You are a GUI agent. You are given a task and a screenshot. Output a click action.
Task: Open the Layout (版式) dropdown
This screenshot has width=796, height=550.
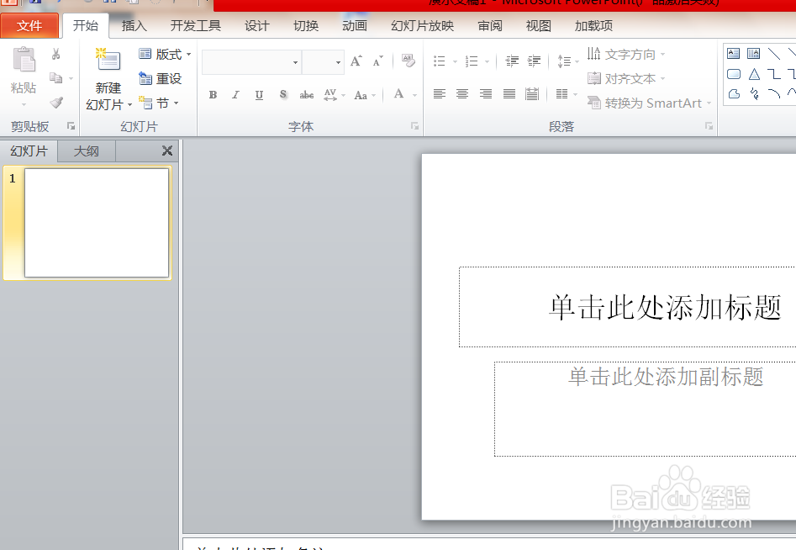(x=165, y=54)
